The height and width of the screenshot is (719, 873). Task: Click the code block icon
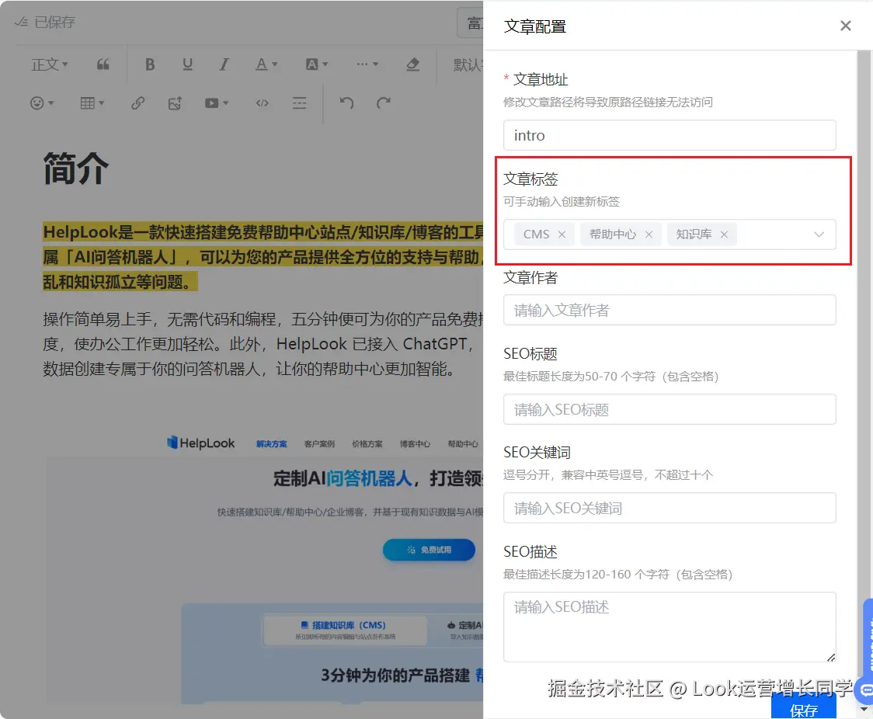pyautogui.click(x=263, y=103)
